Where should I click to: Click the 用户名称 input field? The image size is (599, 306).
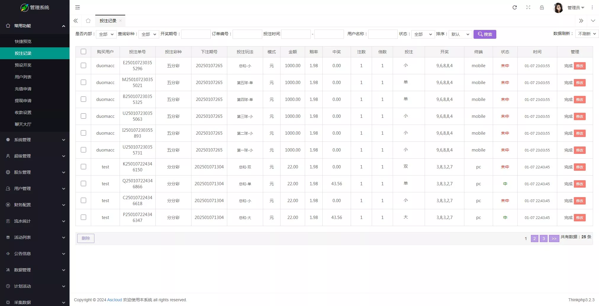point(383,34)
